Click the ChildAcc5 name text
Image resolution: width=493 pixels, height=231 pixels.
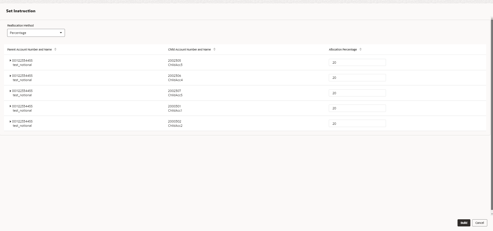[175, 95]
